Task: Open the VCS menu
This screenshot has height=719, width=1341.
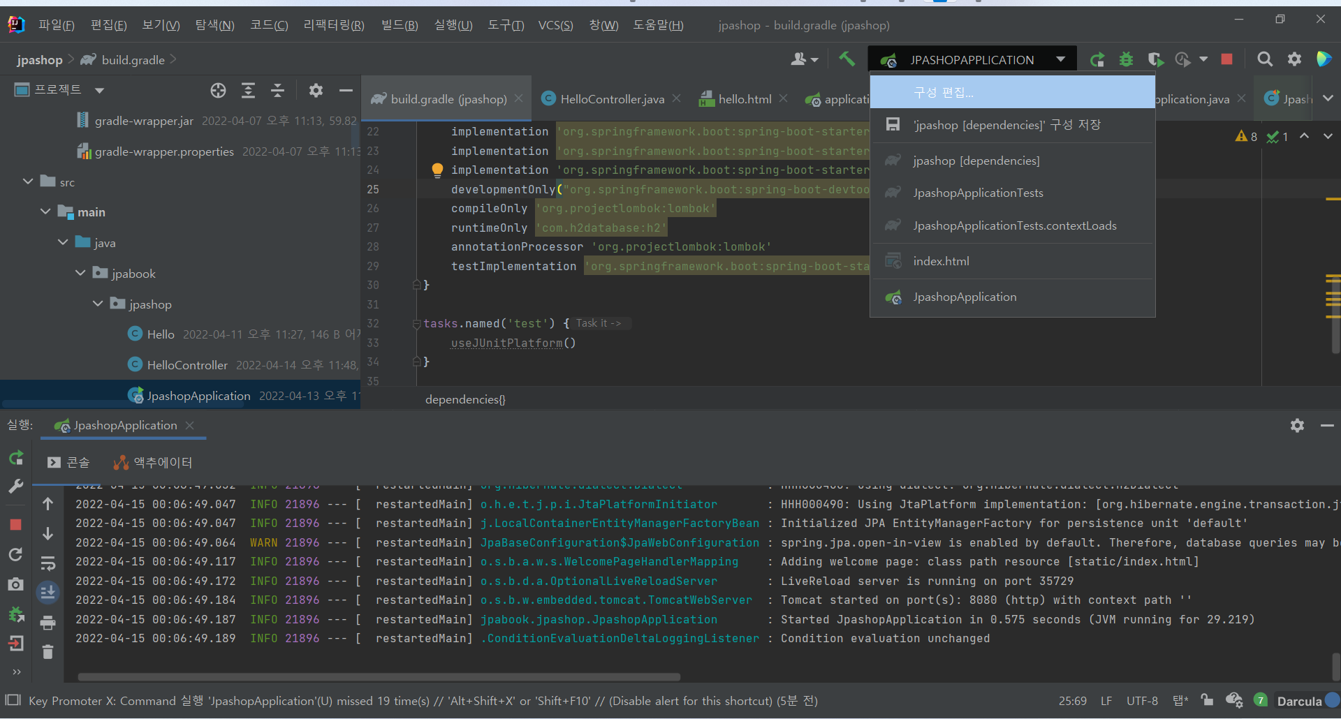Action: (555, 25)
